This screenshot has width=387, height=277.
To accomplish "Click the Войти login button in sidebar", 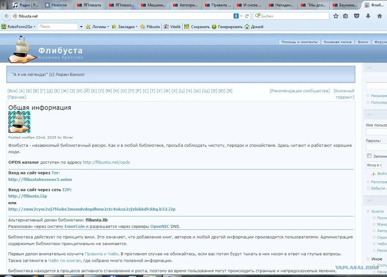I will (379, 174).
